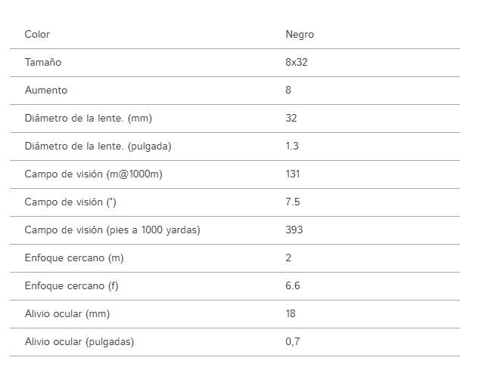Select the value 393

click(294, 230)
